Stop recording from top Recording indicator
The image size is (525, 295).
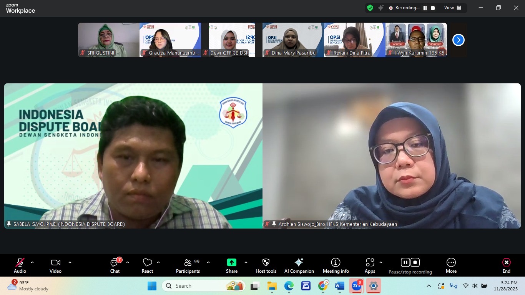433,8
